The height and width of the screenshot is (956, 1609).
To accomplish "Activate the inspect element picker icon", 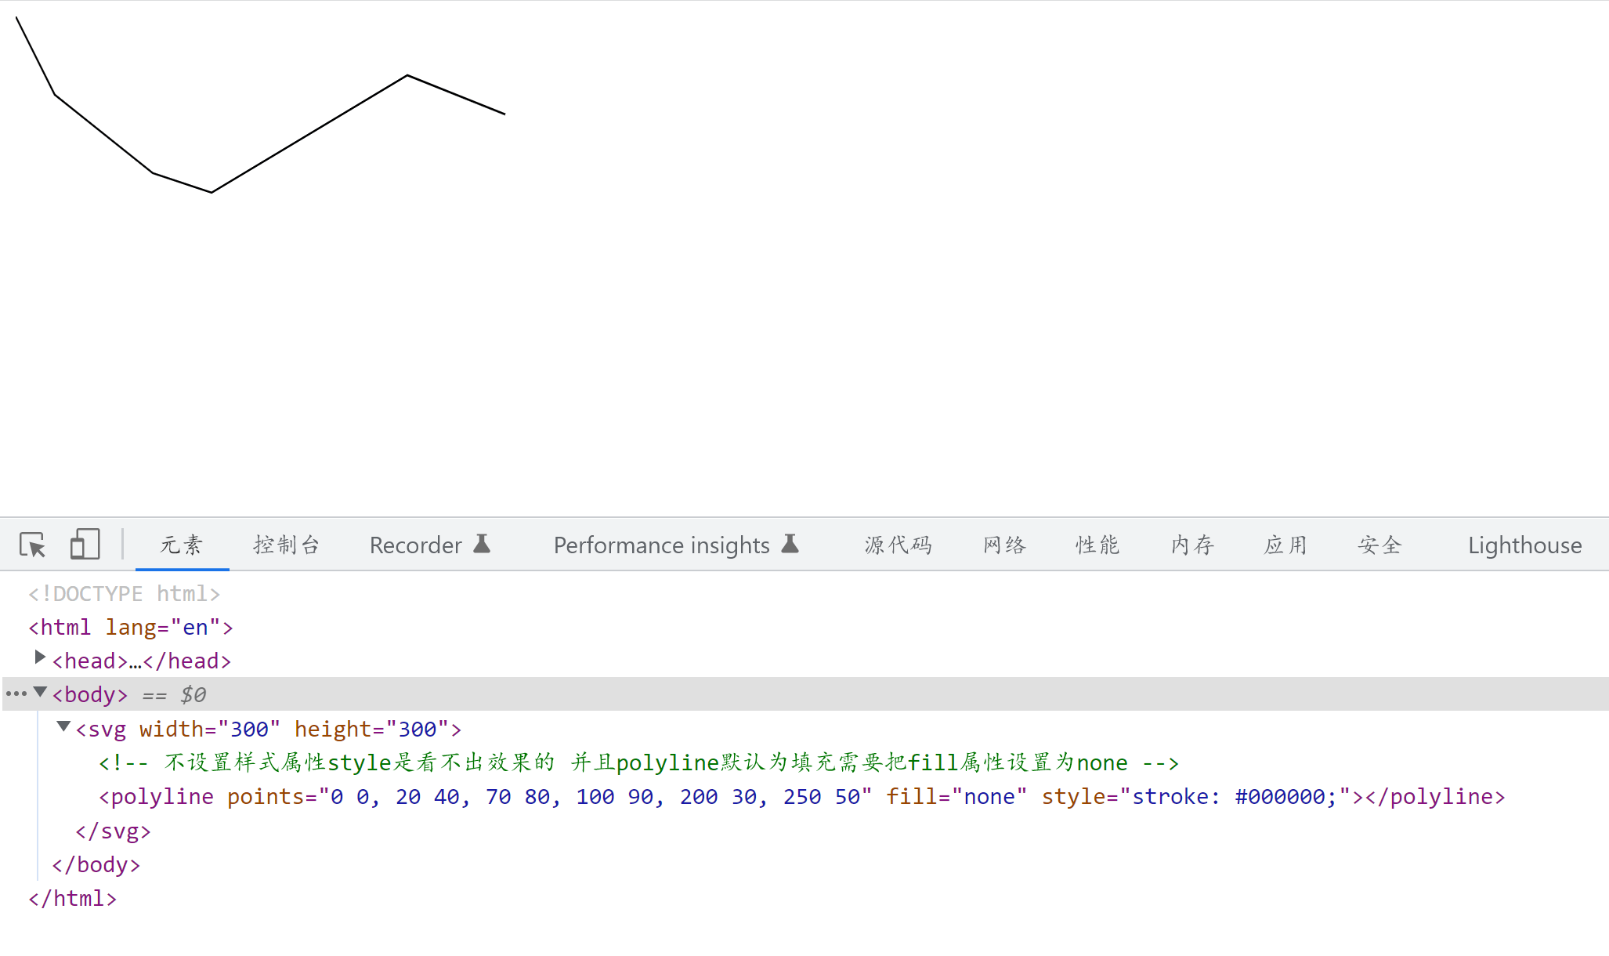I will coord(33,545).
